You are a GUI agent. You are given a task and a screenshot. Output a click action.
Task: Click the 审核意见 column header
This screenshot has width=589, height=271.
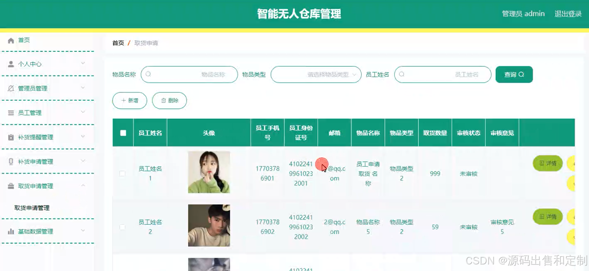pos(502,133)
